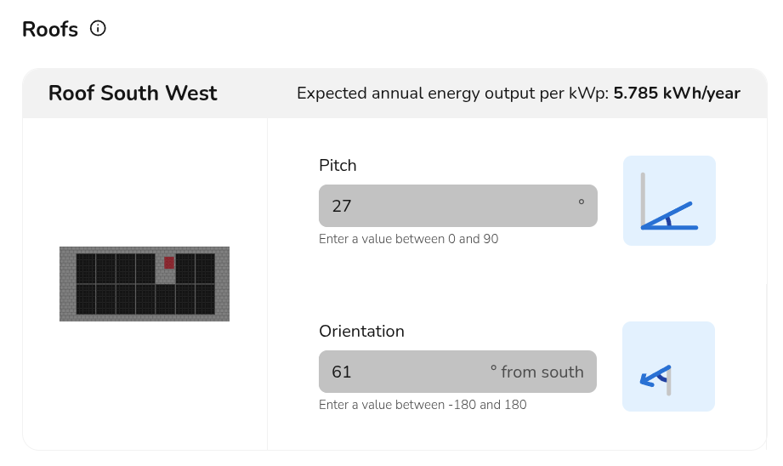This screenshot has height=466, width=783.
Task: Click the 5.785 kWh/year output value
Action: (677, 93)
